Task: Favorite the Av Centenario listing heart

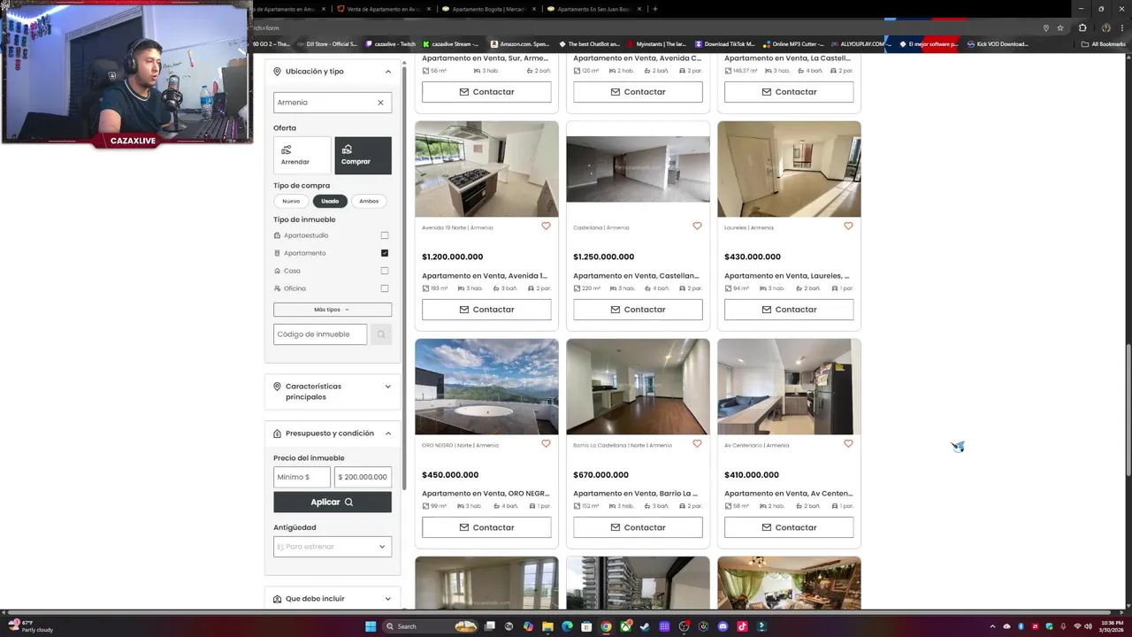Action: coord(848,444)
